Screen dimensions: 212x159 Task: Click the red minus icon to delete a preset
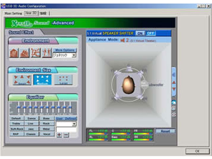click(x=66, y=135)
